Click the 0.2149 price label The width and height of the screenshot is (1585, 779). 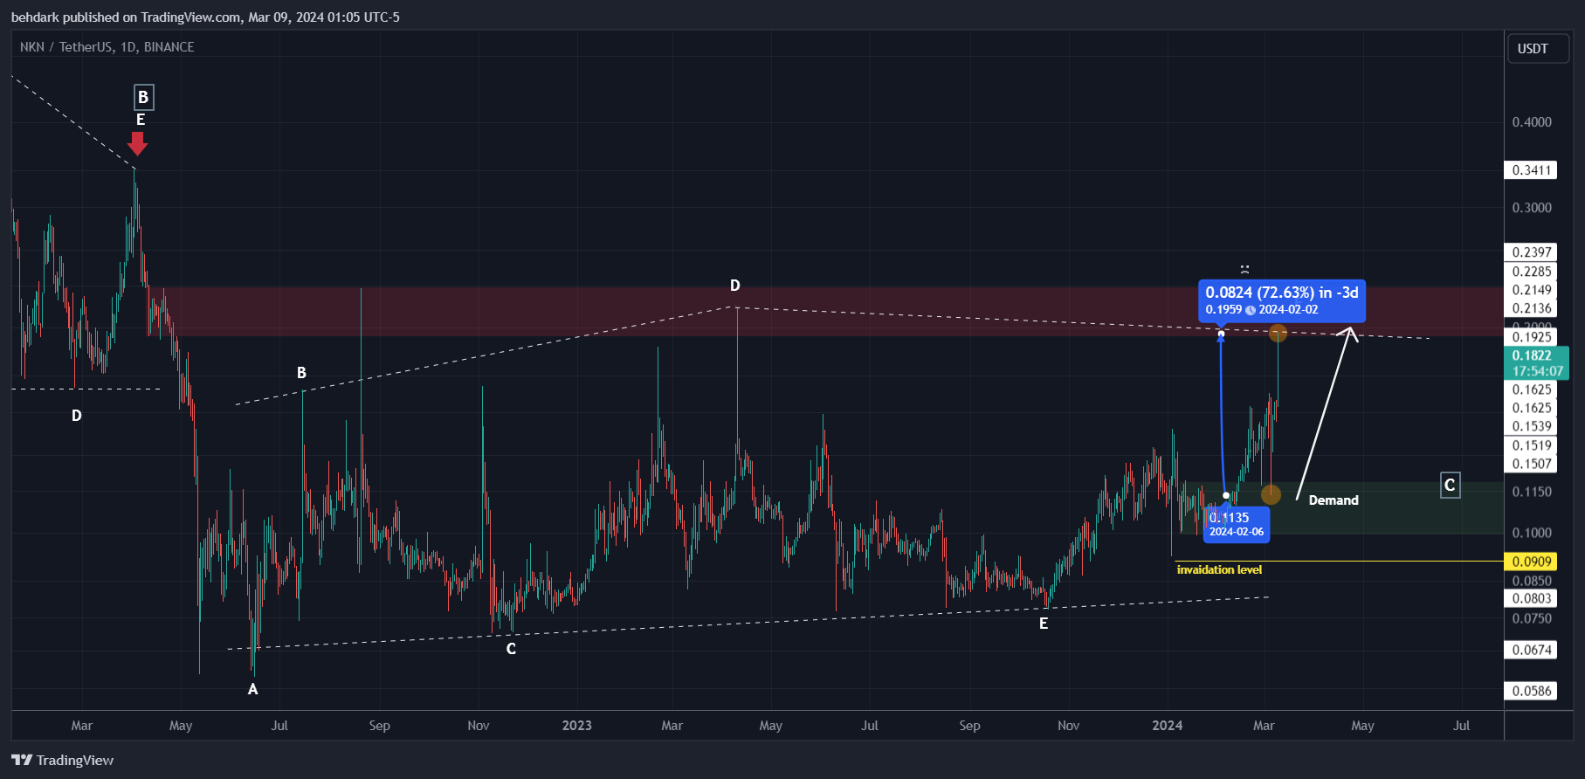[1532, 290]
